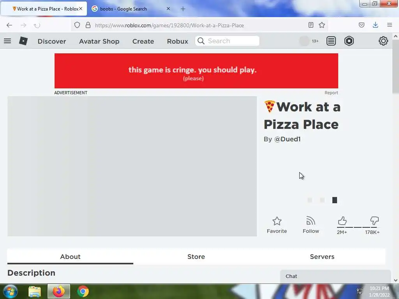Viewport: 399px width, 299px height.
Task: Click the like-dislike vote ratio bar
Action: [358, 227]
